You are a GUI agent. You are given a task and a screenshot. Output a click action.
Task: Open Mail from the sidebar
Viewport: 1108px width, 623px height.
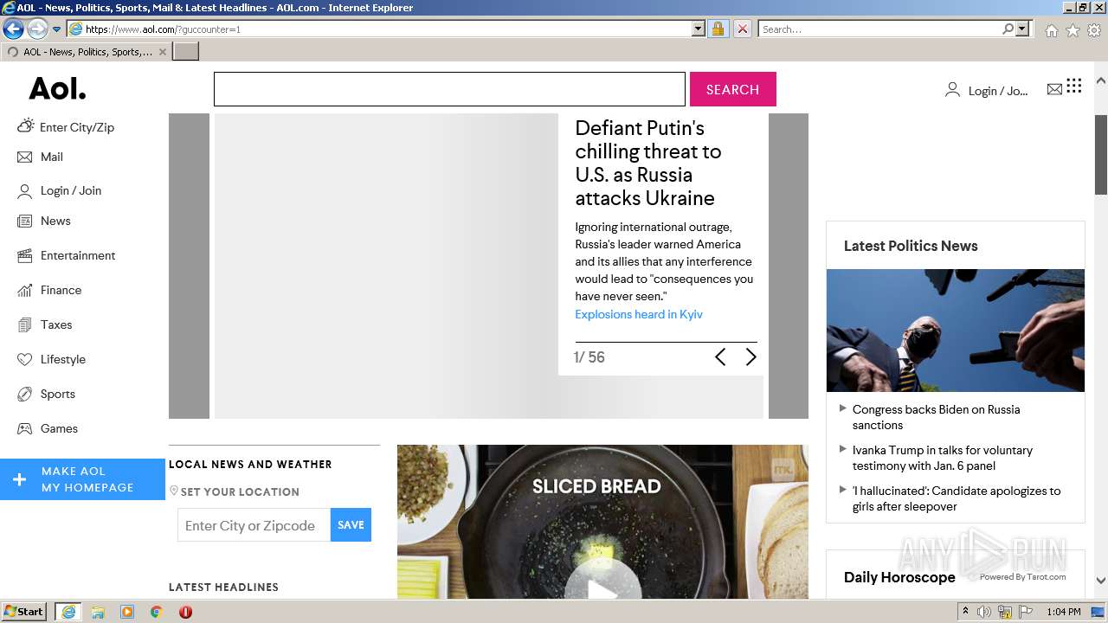[x=51, y=157]
